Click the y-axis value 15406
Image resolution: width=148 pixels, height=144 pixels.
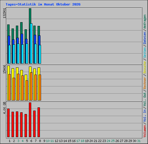click(4, 69)
